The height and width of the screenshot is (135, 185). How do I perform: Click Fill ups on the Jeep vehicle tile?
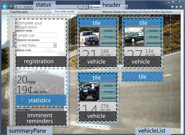click(x=108, y=92)
